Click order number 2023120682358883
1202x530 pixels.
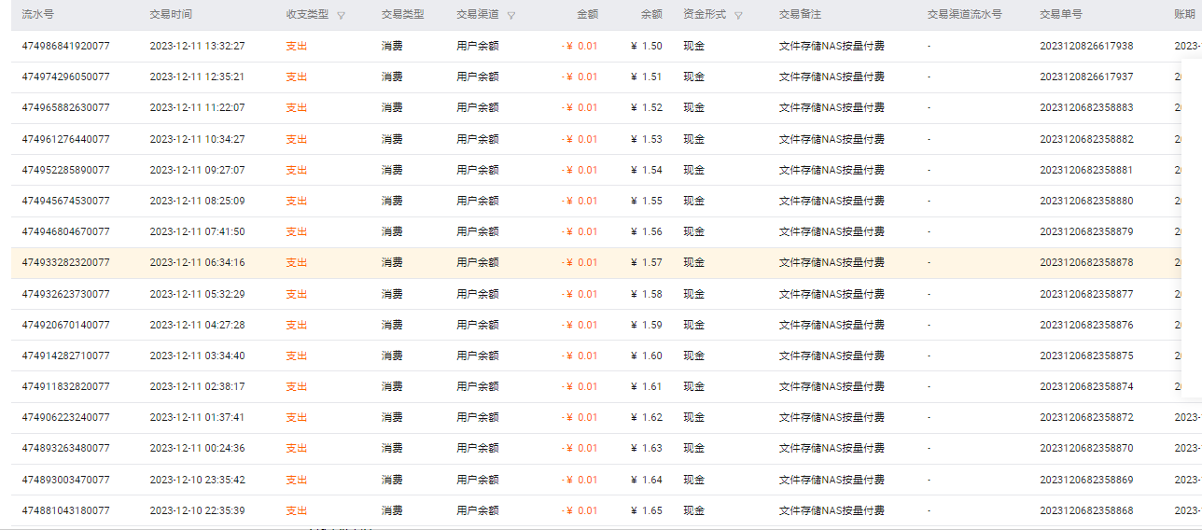[x=1086, y=108]
